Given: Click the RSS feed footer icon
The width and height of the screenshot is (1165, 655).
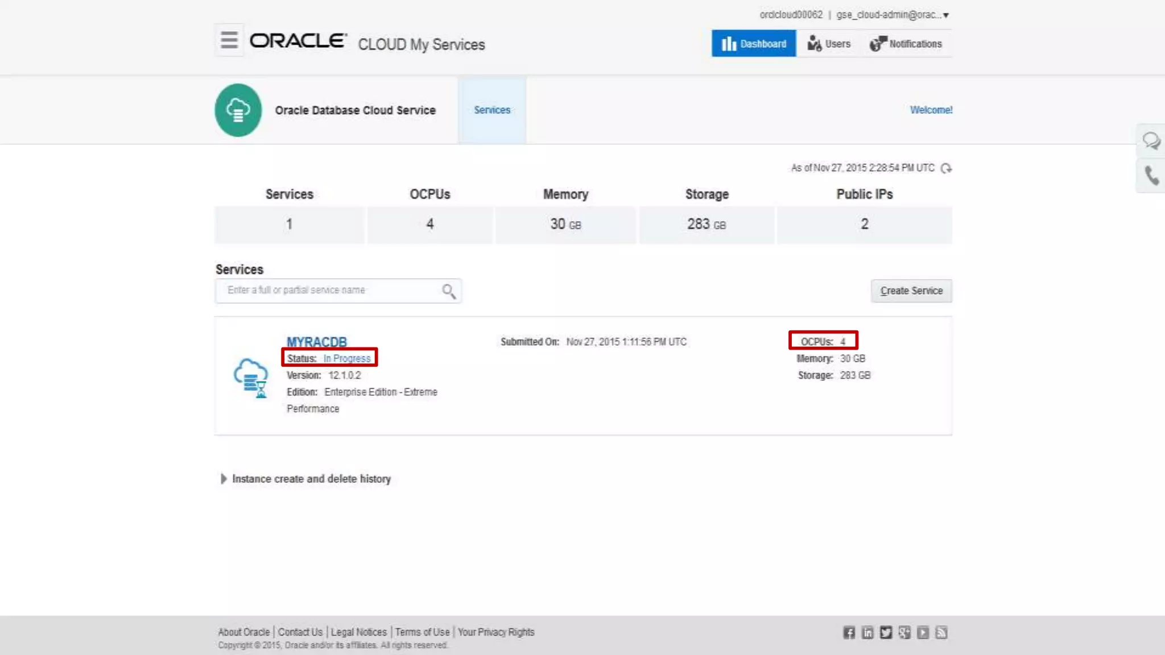Looking at the screenshot, I should 941,633.
